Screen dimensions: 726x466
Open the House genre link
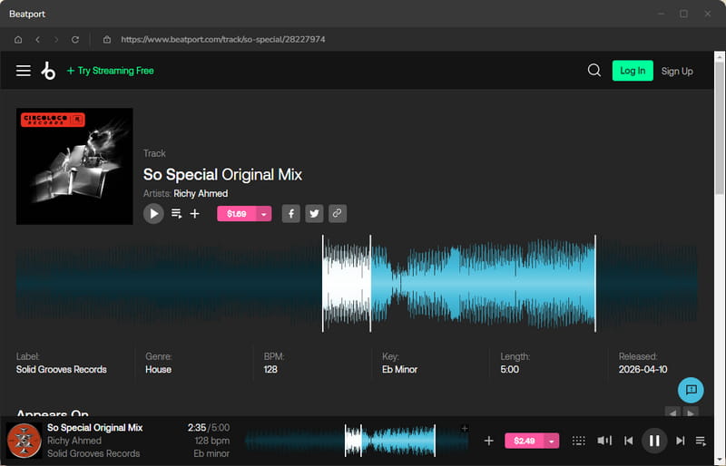(158, 369)
